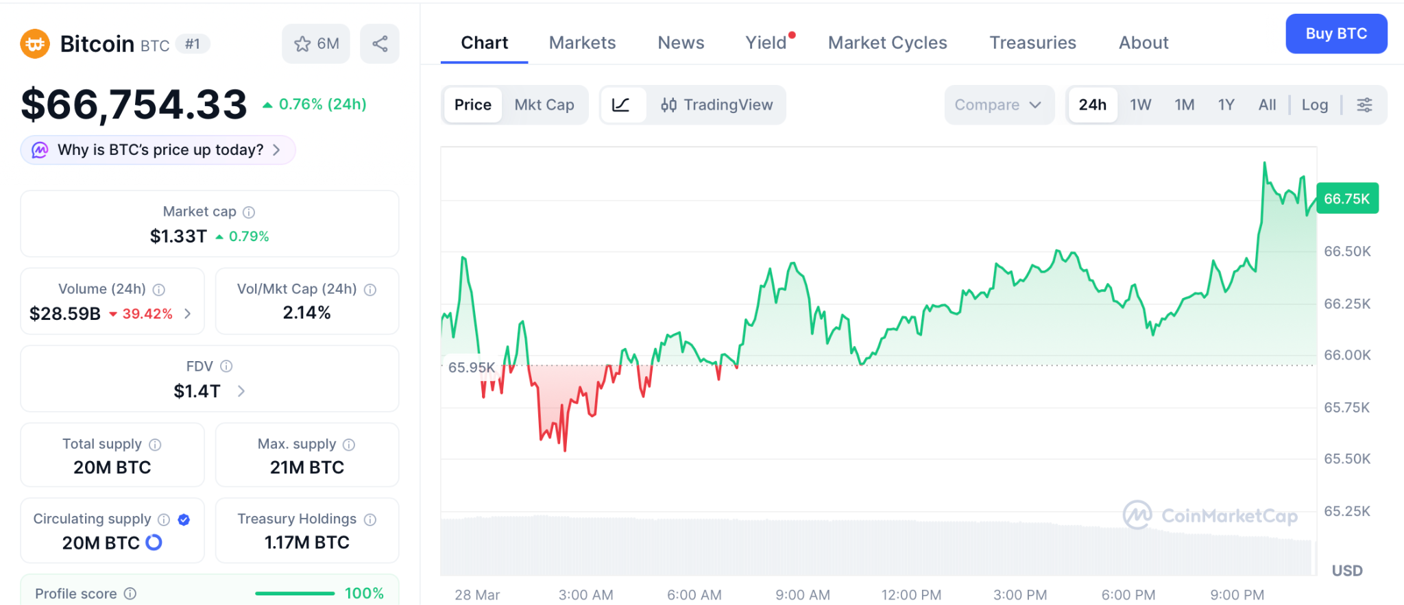Click Treasury Holdings info icon

point(370,519)
